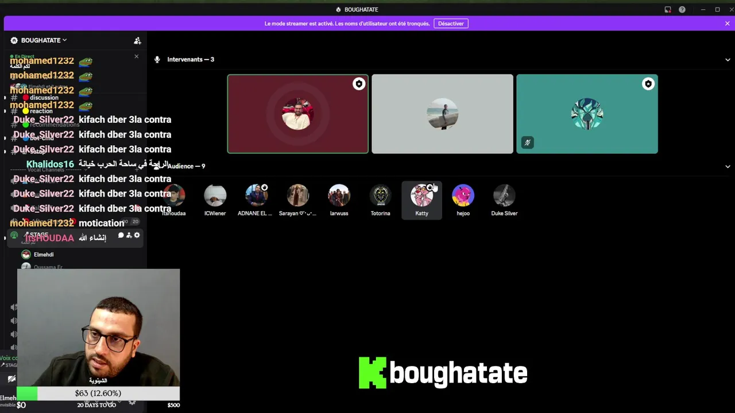Maximize the Discord window
Viewport: 735px width, 413px height.
click(717, 10)
